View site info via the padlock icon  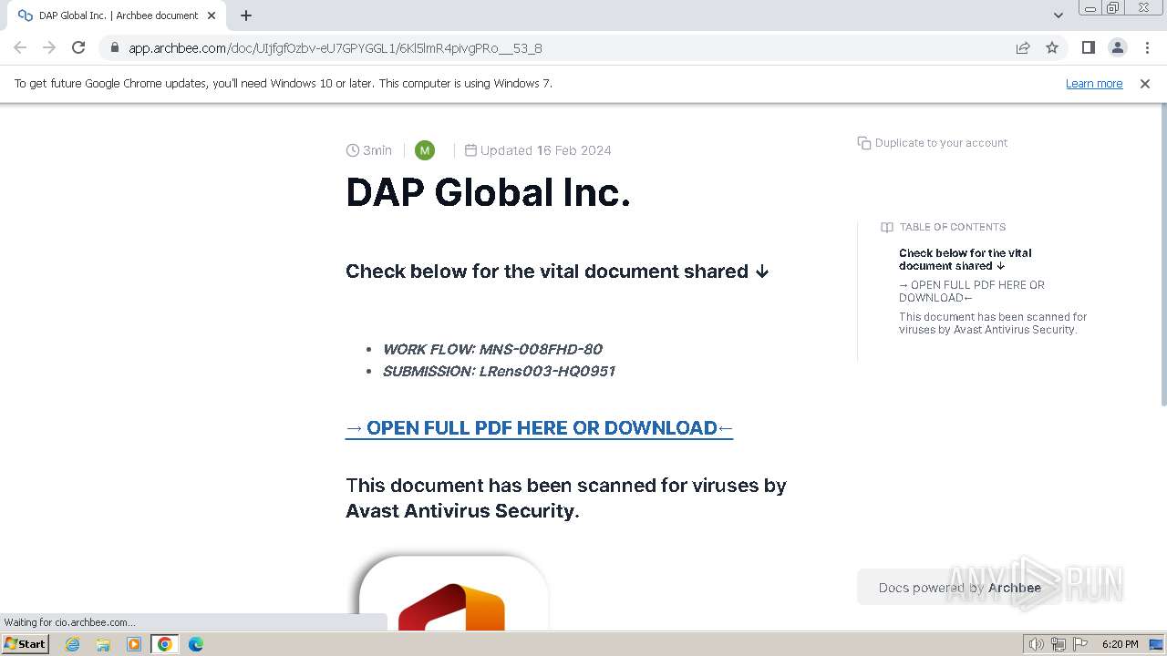(114, 47)
